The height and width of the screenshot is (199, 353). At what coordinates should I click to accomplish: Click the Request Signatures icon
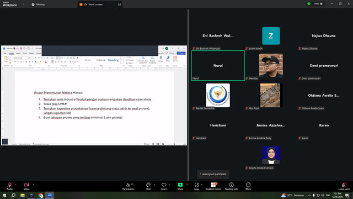[152, 58]
